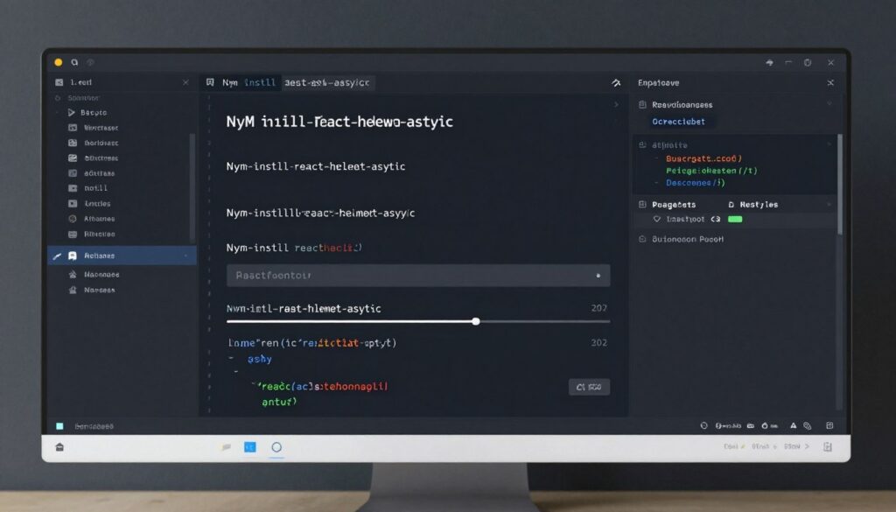Click the cyan square icon in status bar
Screen dimensions: 896x512
[x=59, y=426]
